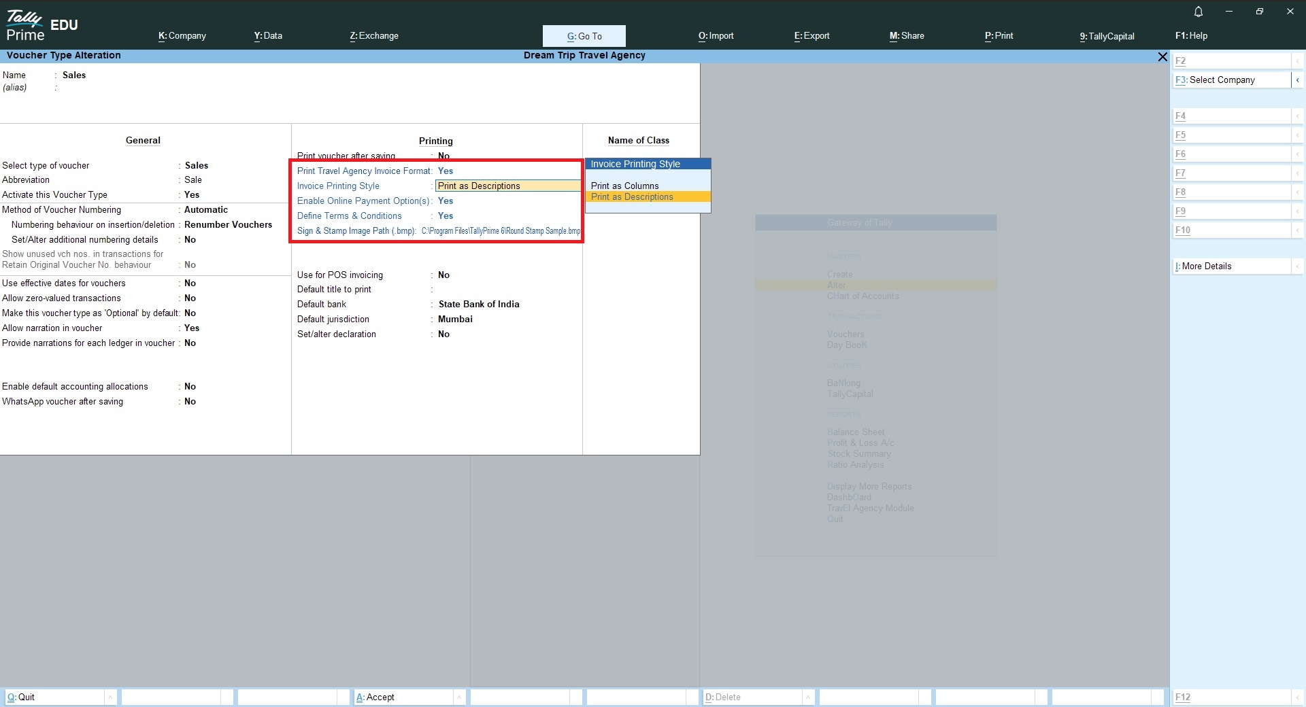This screenshot has height=707, width=1306.
Task: Close the Voucher Type Alteration screen
Action: pyautogui.click(x=1162, y=57)
